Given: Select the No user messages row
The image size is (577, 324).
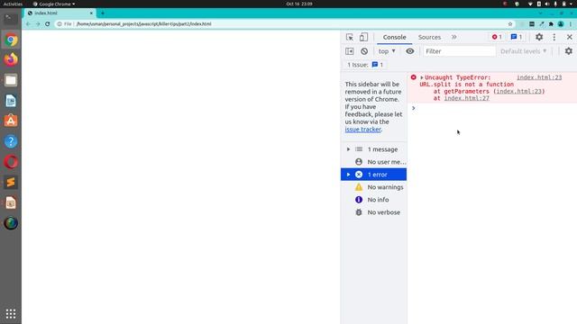Looking at the screenshot, I should tap(373, 162).
